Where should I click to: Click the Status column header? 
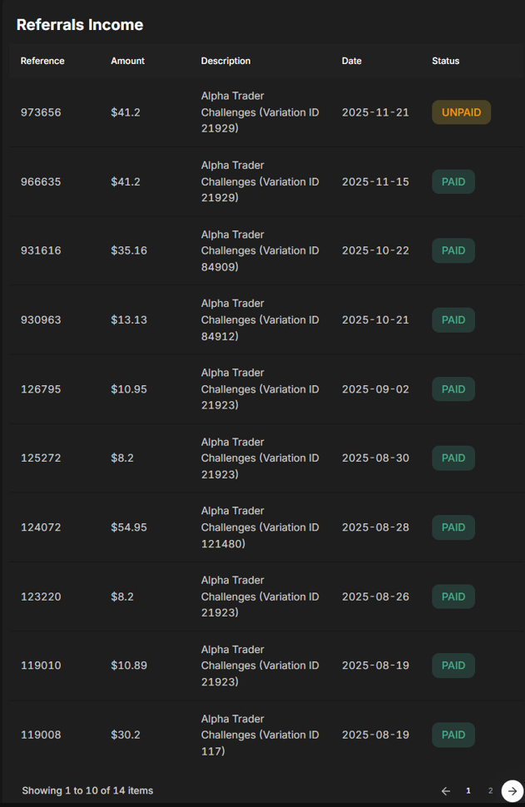(x=445, y=61)
